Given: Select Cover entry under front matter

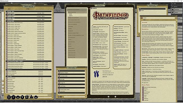Looking at the screenshot, I should coord(70,14).
